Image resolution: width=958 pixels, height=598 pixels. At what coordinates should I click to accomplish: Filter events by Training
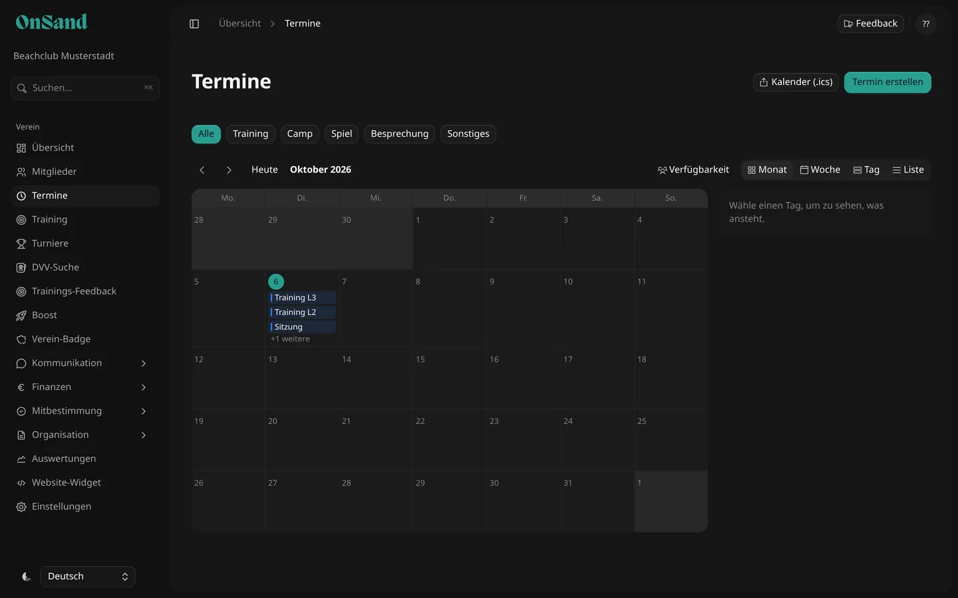[251, 134]
